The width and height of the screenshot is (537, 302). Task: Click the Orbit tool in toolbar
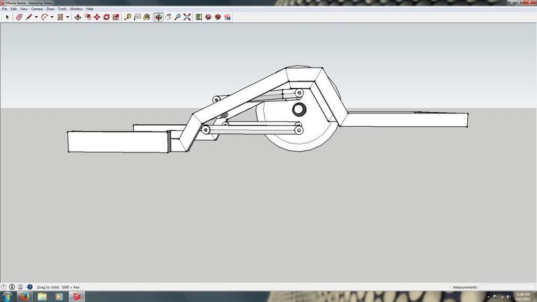[x=158, y=17]
